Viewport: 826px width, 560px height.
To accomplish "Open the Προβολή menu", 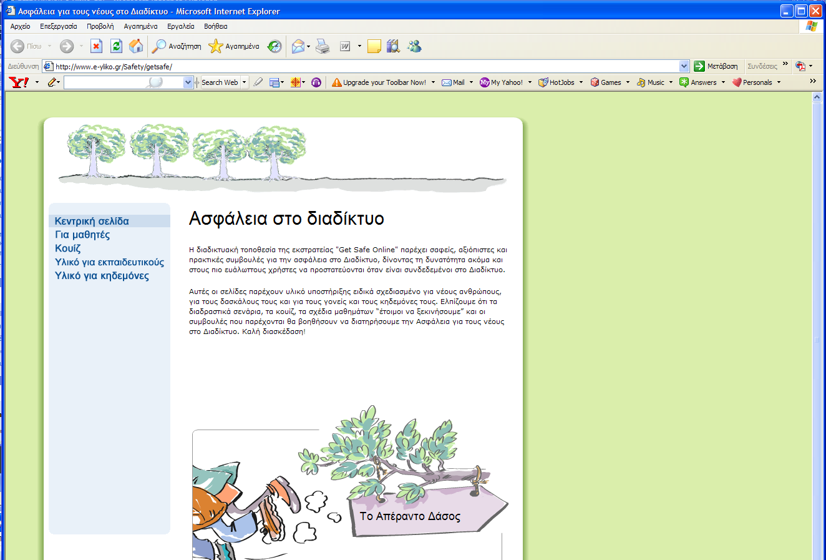I will [100, 26].
